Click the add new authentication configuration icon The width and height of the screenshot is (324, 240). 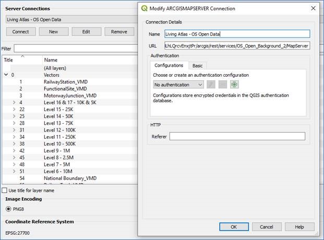234,85
